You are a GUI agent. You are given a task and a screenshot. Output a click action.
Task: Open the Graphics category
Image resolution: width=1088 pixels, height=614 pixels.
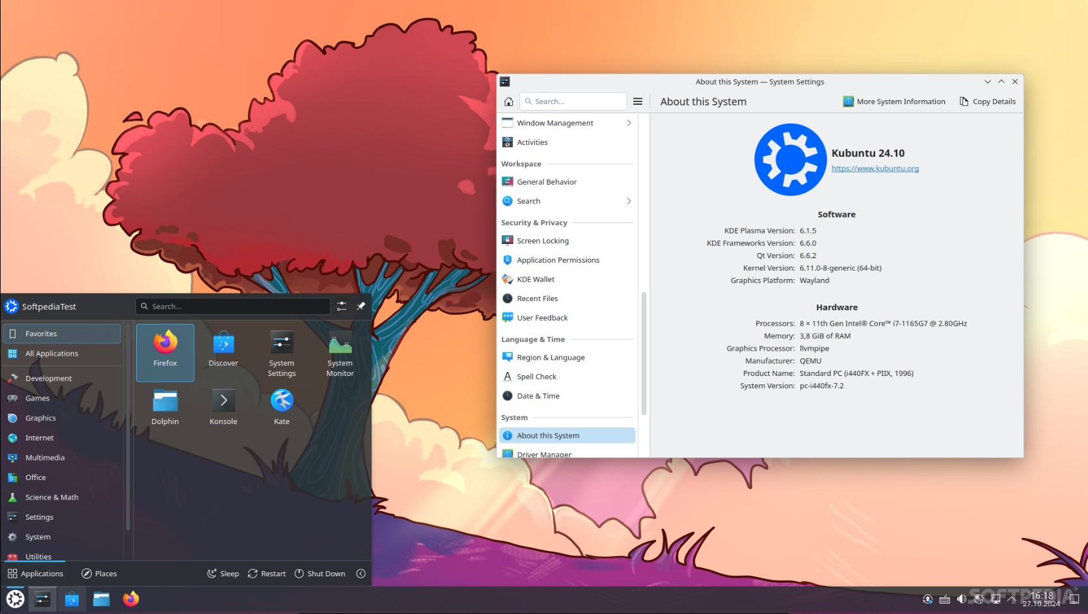tap(62, 418)
